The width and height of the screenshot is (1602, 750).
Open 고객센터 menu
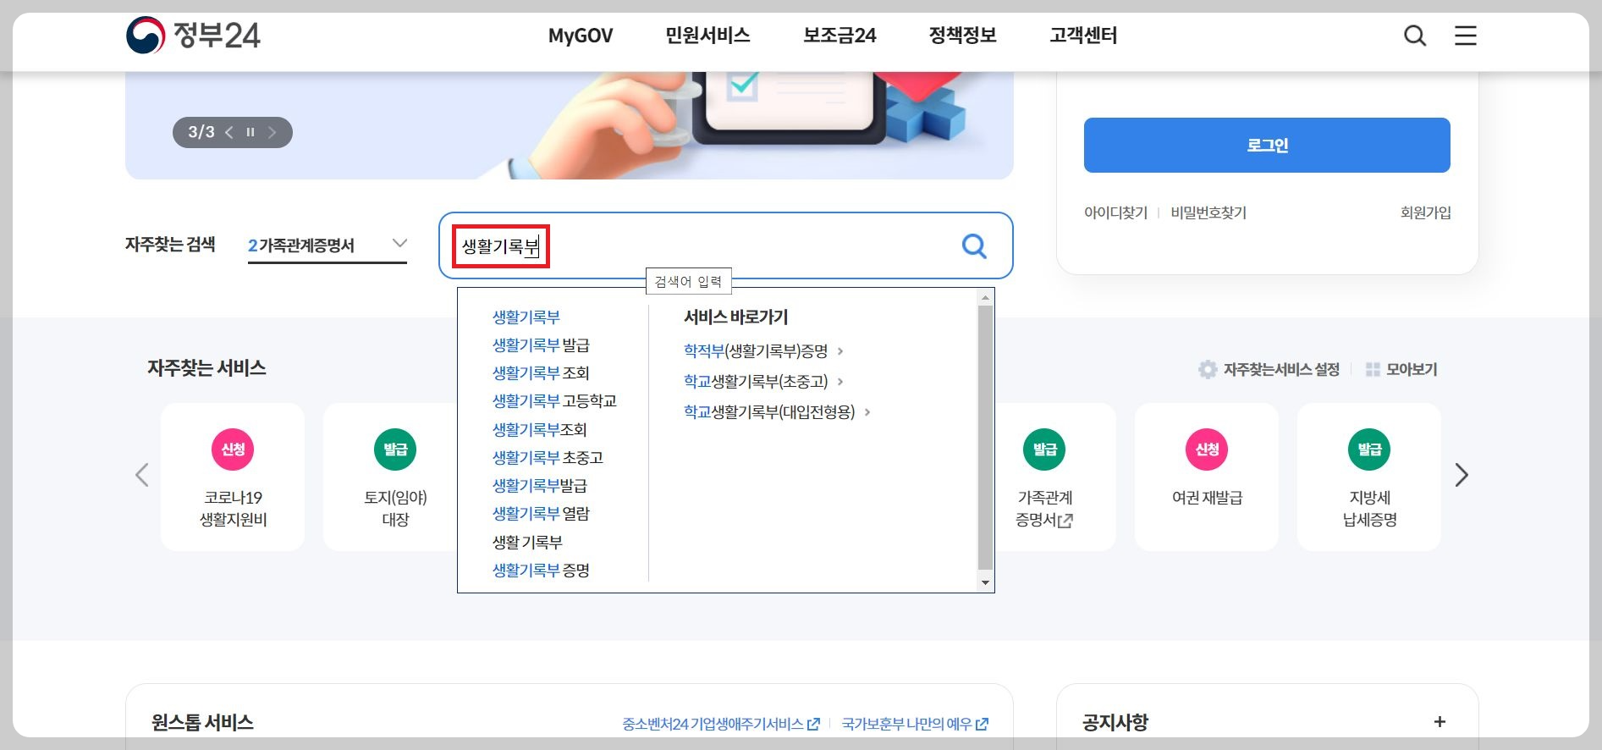pos(1084,36)
